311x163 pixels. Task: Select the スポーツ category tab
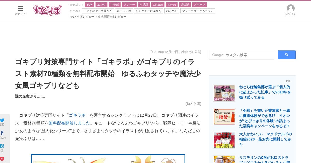click(x=200, y=5)
